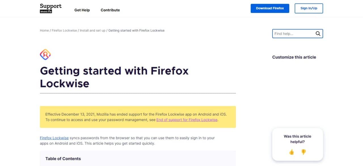The image size is (363, 166).
Task: Click current page breadcrumb Getting started with Firefox Lockwise
Action: (x=136, y=30)
